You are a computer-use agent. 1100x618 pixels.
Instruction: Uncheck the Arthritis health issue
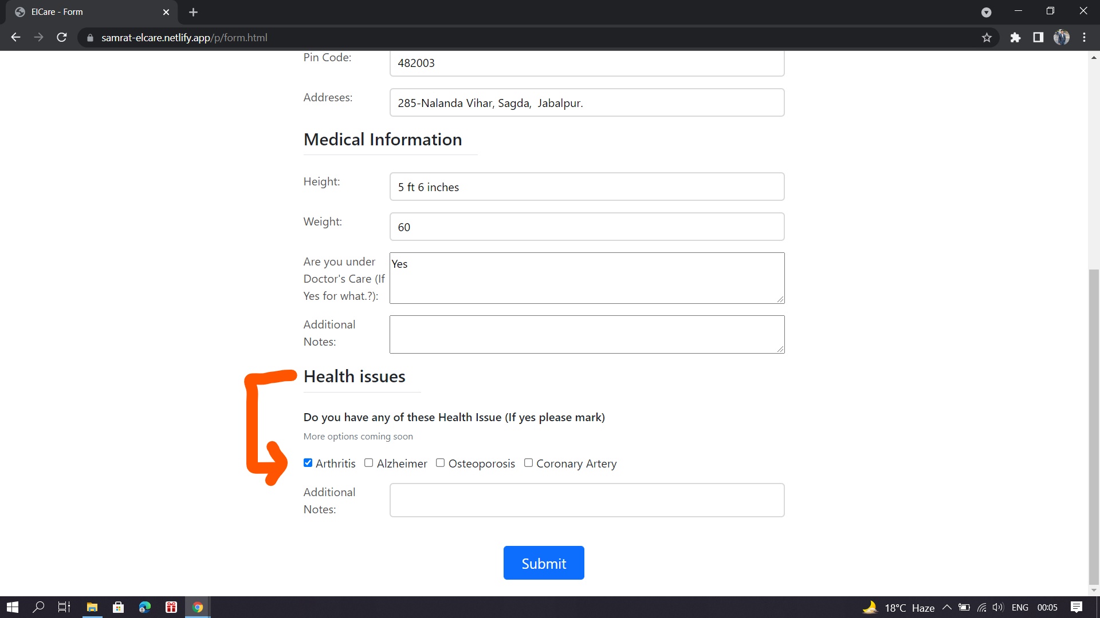click(308, 462)
